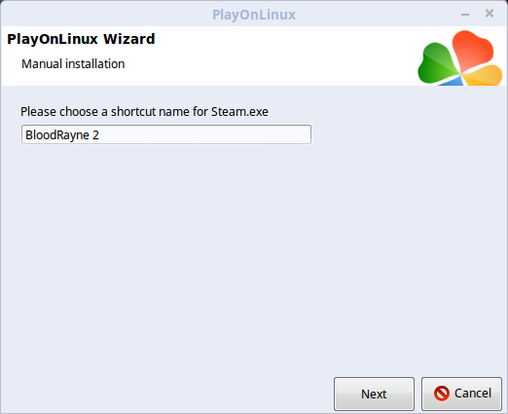Image resolution: width=508 pixels, height=414 pixels.
Task: Close the PlayOnLinux wizard window
Action: pos(490,14)
